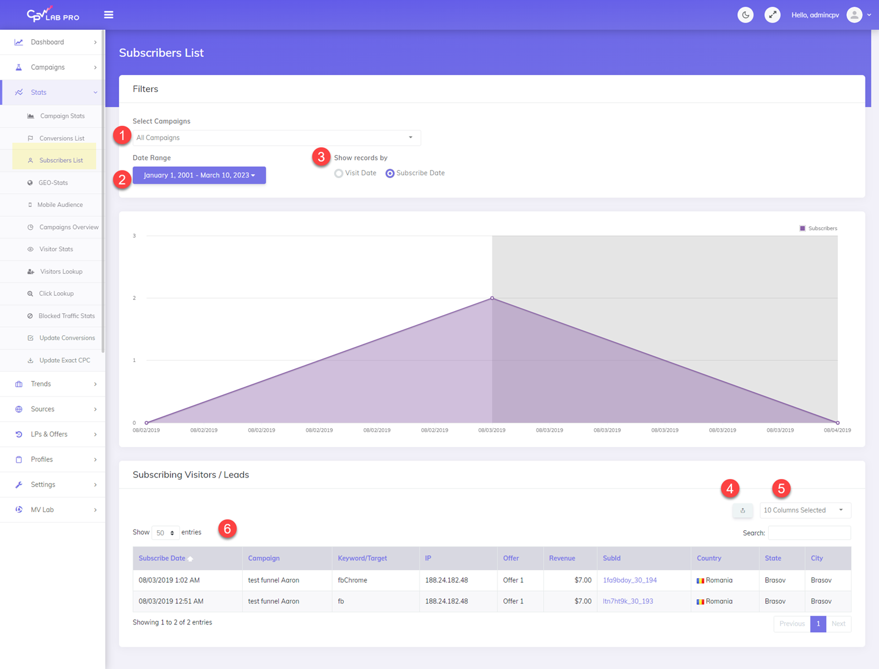Image resolution: width=879 pixels, height=669 pixels.
Task: Open the date range picker dropdown
Action: pos(199,175)
